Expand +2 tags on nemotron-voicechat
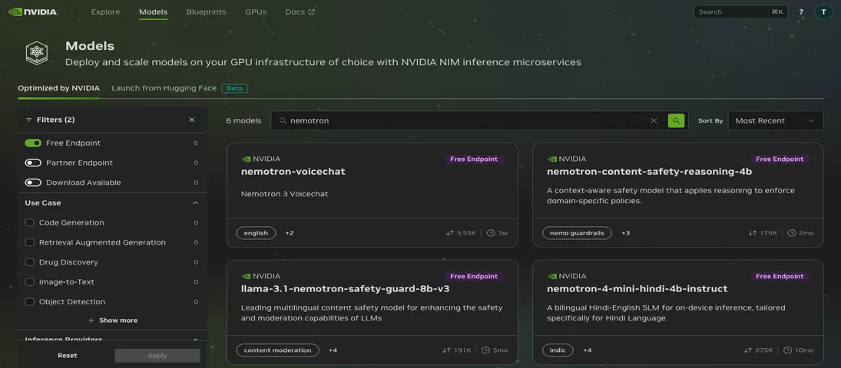The width and height of the screenshot is (841, 368). (290, 233)
